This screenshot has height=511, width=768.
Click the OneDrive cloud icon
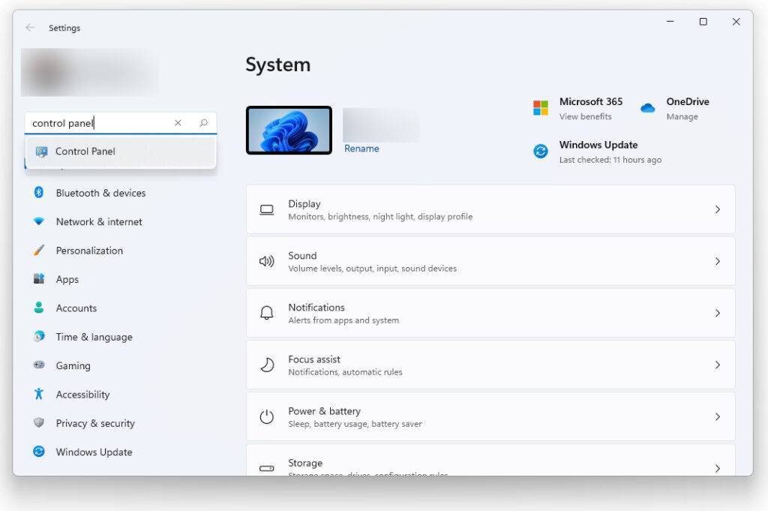(647, 108)
